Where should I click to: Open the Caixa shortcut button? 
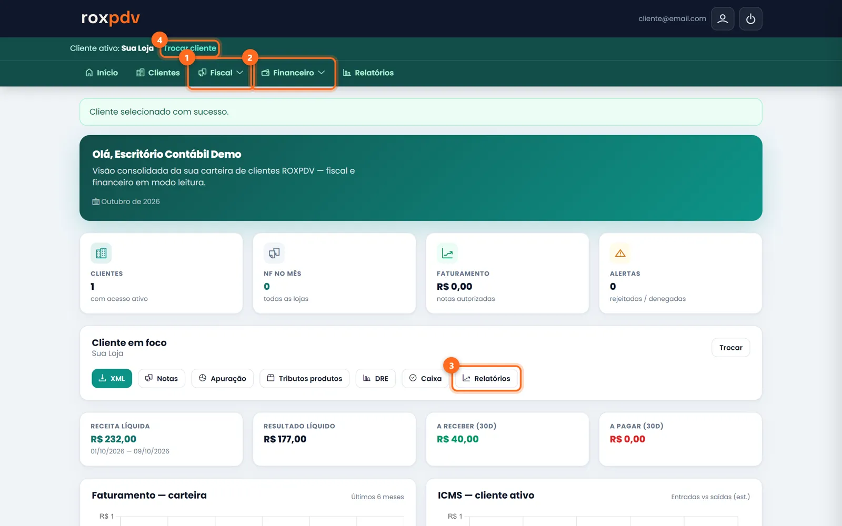point(425,378)
